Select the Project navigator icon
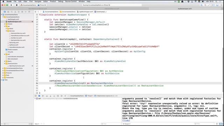This screenshot has height=126, width=224. pos(5,12)
